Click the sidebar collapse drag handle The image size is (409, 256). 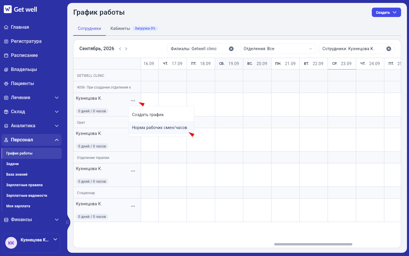[67, 222]
